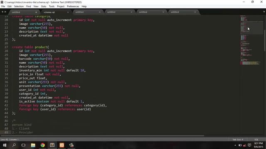The width and height of the screenshot is (266, 149).
Task: Click 'foreign key (category_id)' line
Action: 63,106
